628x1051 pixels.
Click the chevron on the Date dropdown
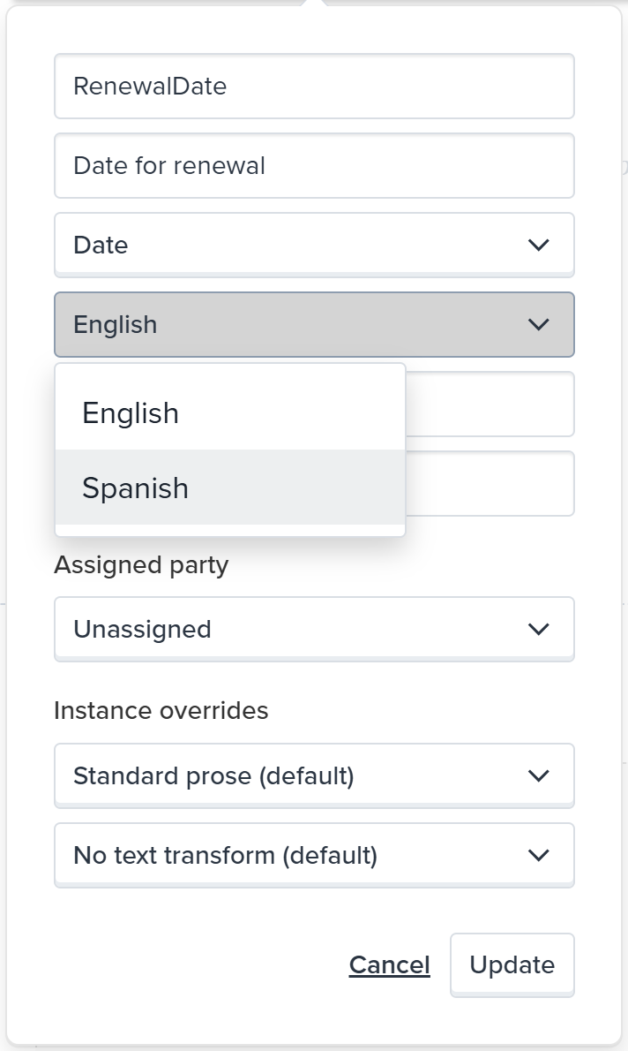pyautogui.click(x=538, y=245)
